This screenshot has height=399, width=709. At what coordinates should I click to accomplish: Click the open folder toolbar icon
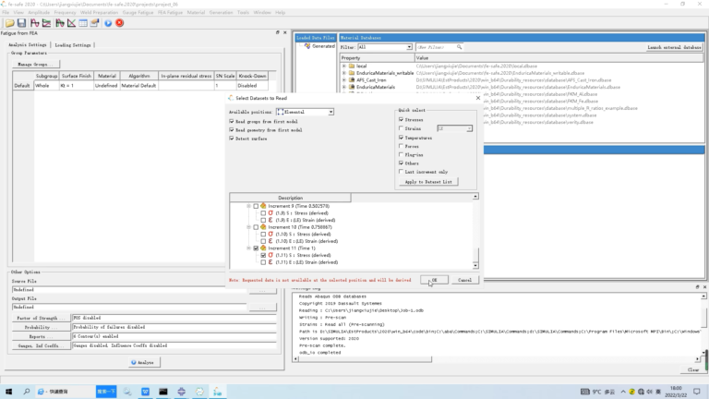pyautogui.click(x=9, y=23)
